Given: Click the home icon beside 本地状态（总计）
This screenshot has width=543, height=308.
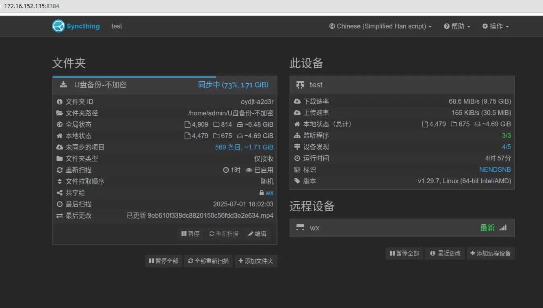Looking at the screenshot, I should (x=297, y=124).
